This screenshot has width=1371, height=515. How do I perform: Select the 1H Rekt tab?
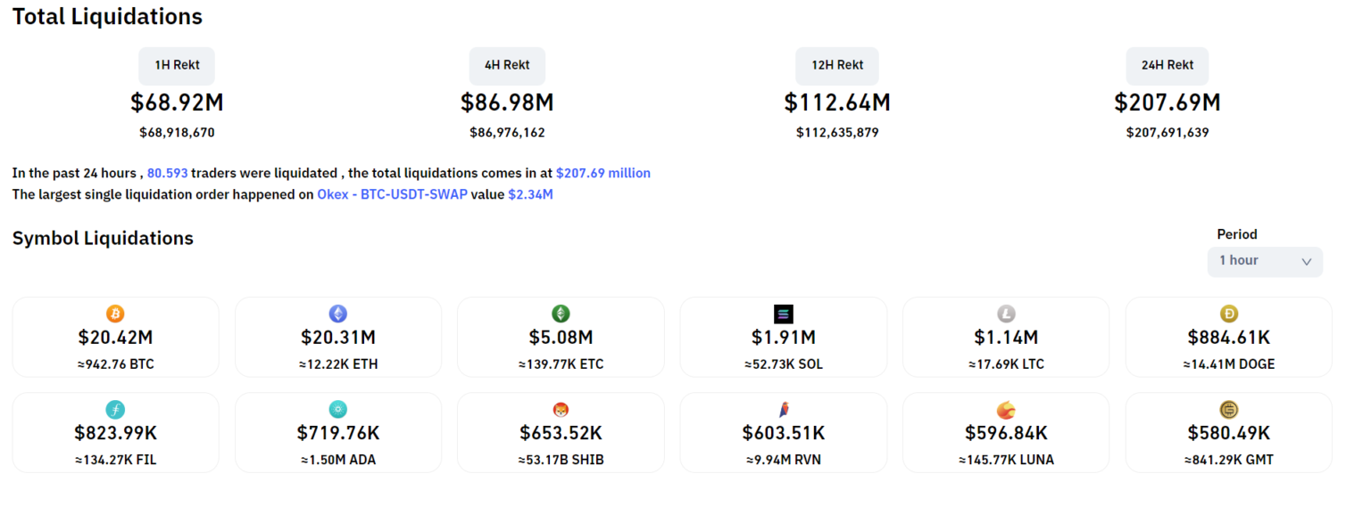coord(177,65)
